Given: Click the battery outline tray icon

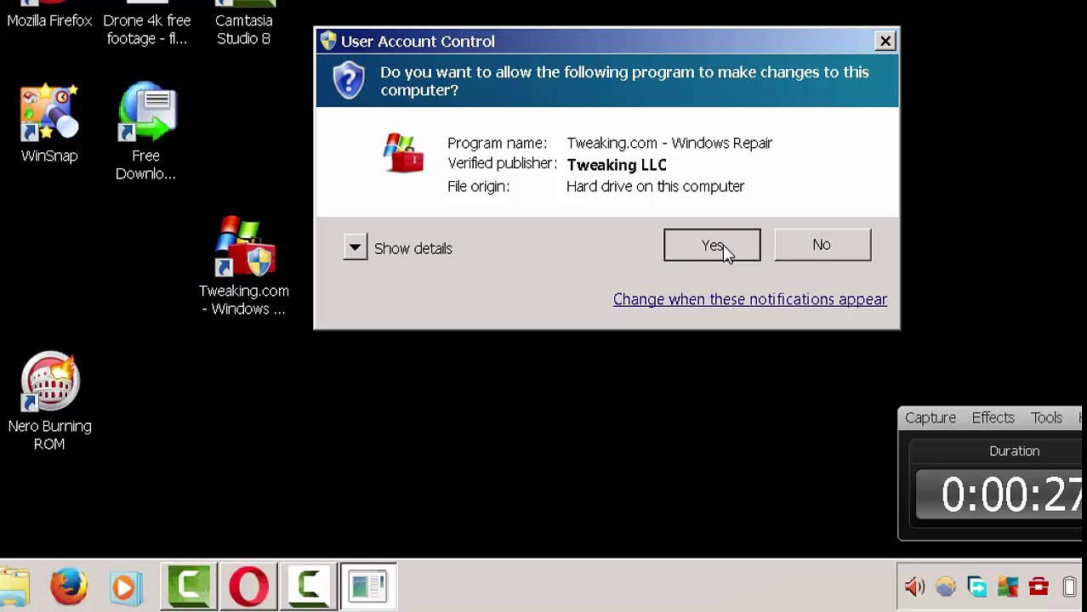Looking at the screenshot, I should click(1070, 586).
